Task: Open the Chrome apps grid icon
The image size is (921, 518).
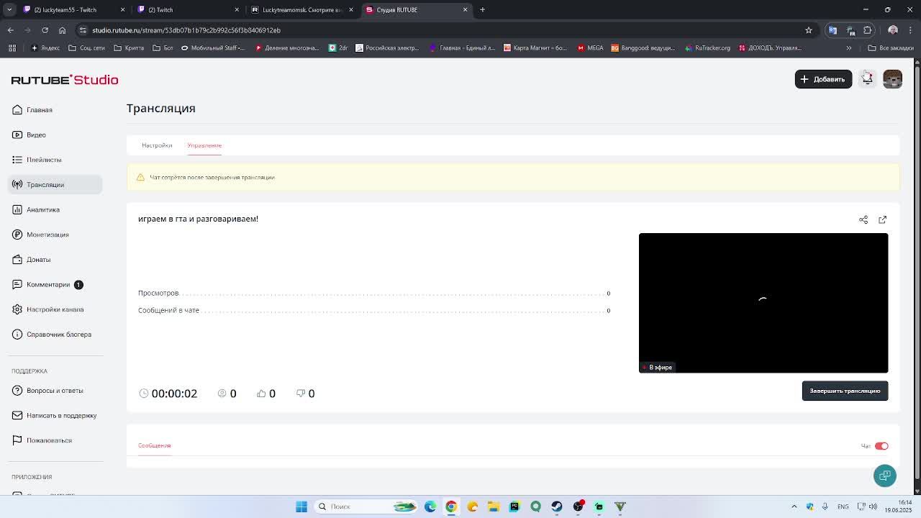Action: tap(12, 48)
